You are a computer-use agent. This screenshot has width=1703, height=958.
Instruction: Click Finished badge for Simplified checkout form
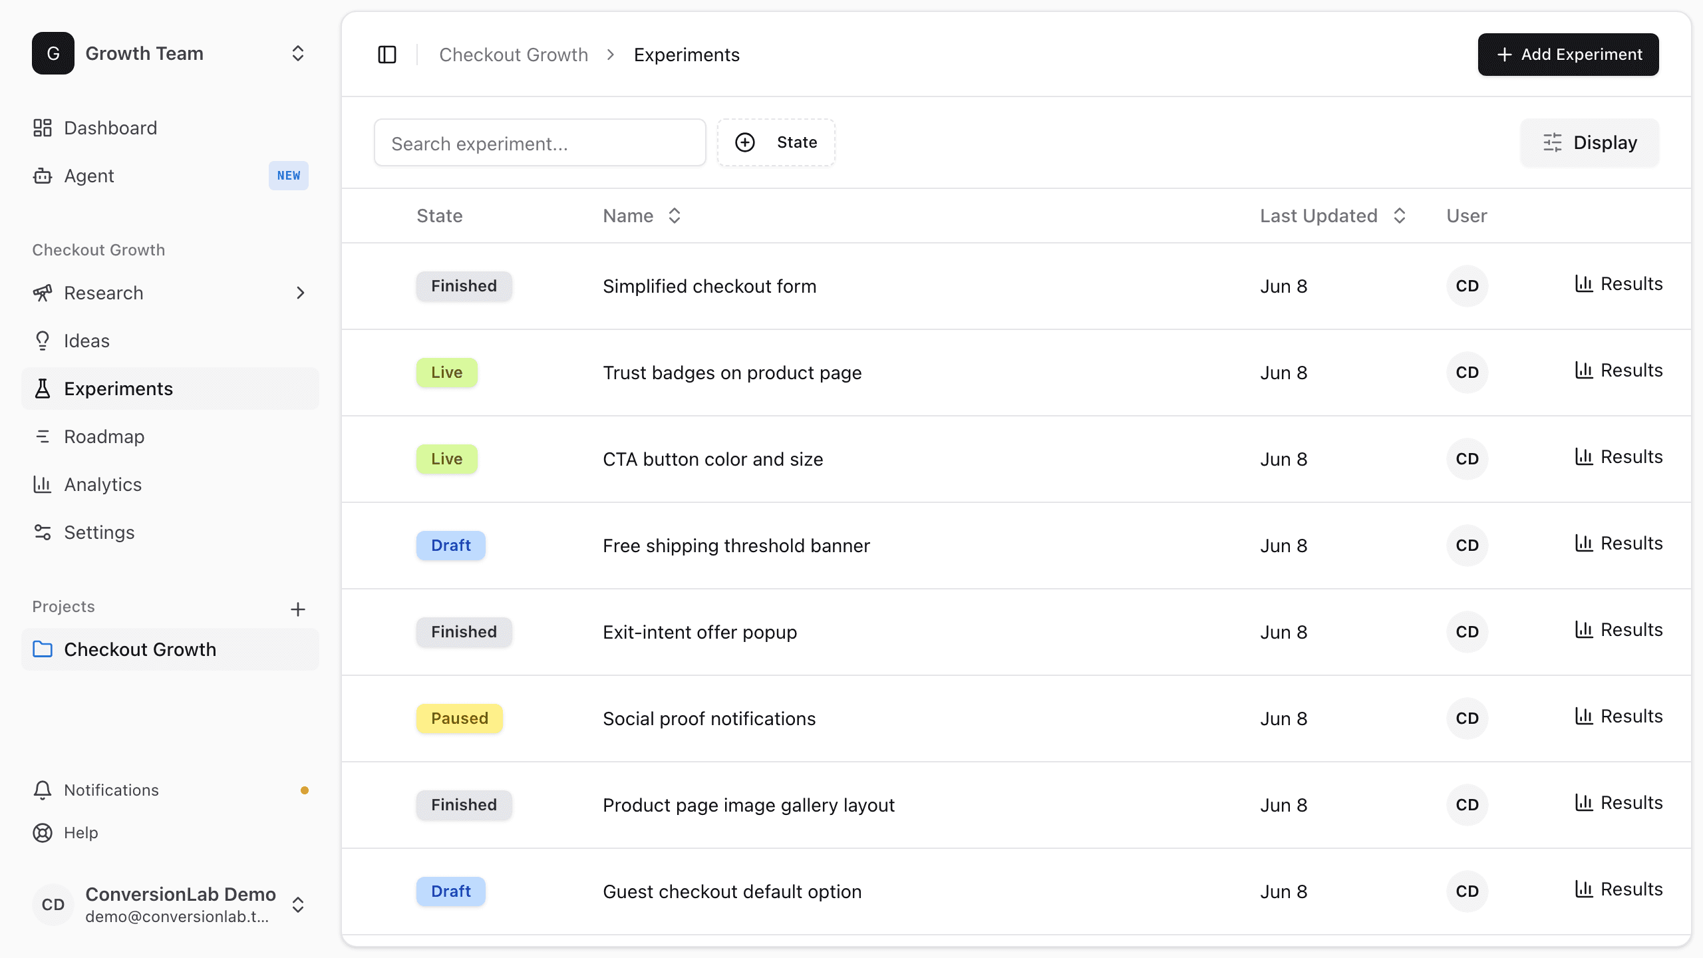tap(464, 286)
